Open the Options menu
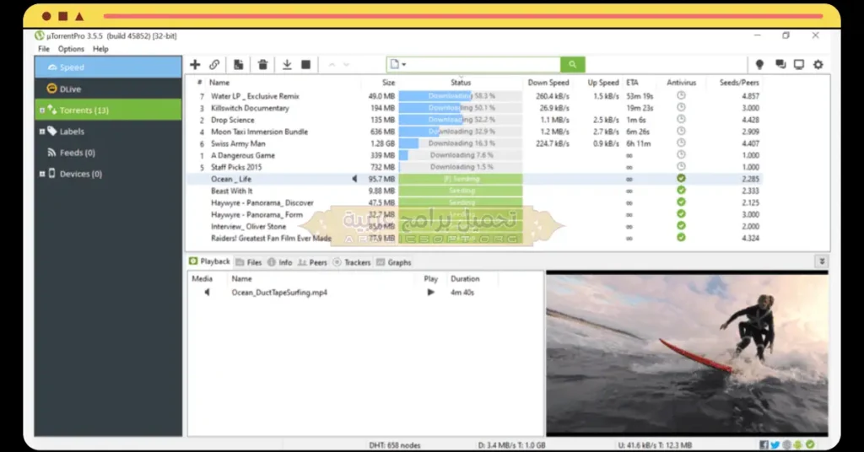This screenshot has height=452, width=864. (x=71, y=49)
